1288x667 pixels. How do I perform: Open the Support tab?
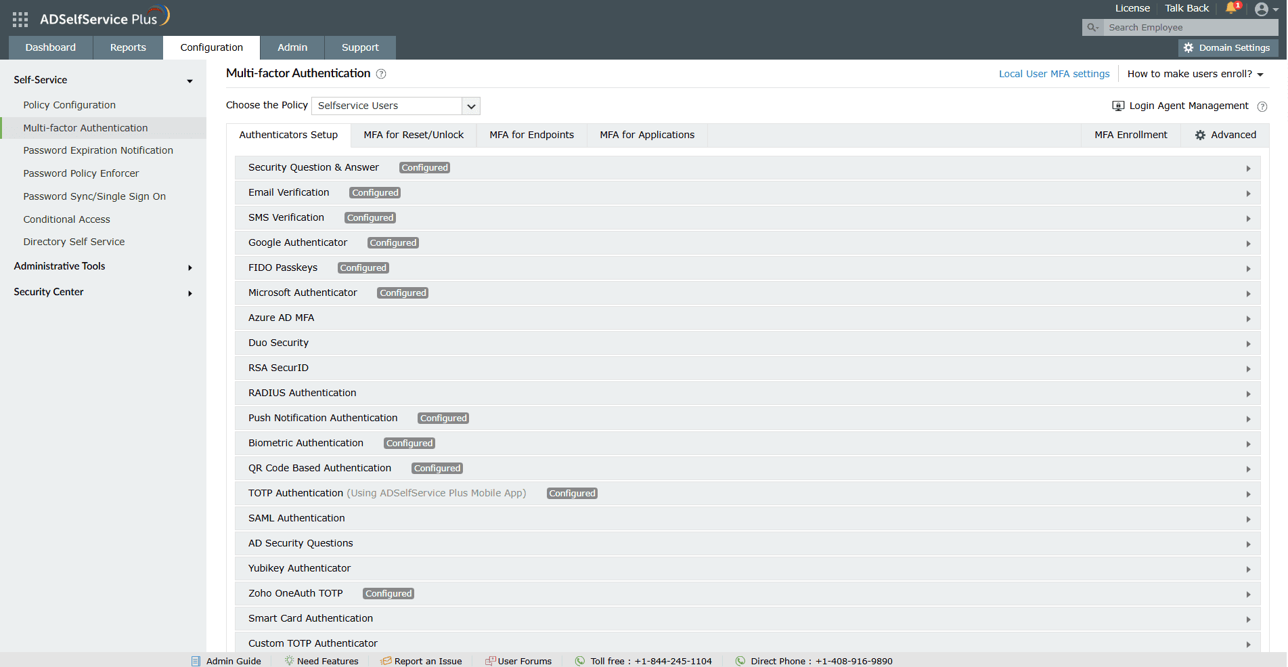360,47
